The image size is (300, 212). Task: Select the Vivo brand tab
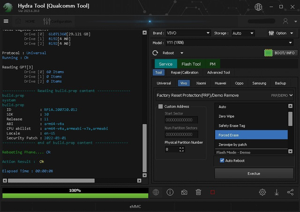pyautogui.click(x=184, y=83)
